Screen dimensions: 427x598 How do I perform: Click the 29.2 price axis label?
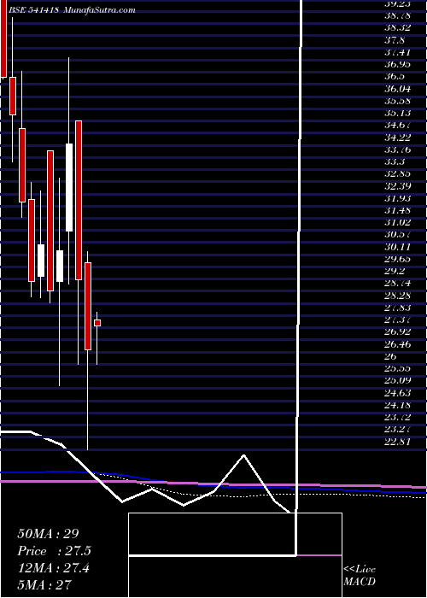click(x=395, y=271)
